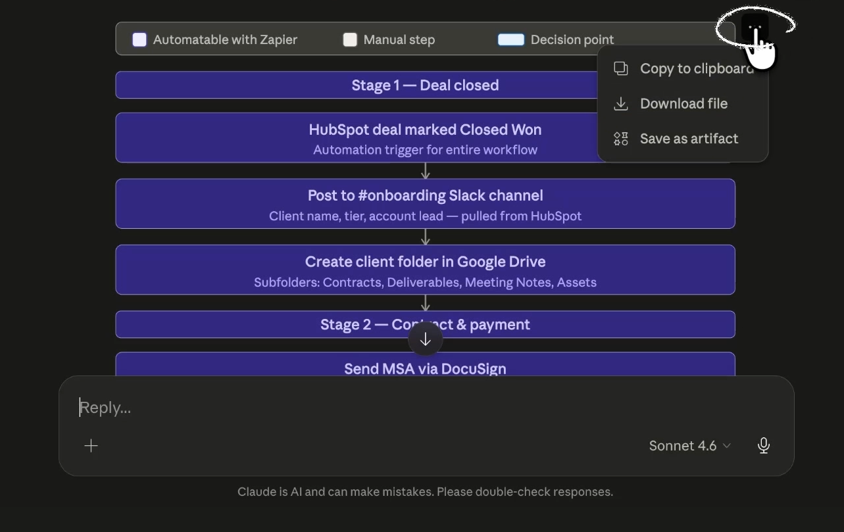Image resolution: width=844 pixels, height=532 pixels.
Task: Click the Save as artifact node icon
Action: coord(620,138)
